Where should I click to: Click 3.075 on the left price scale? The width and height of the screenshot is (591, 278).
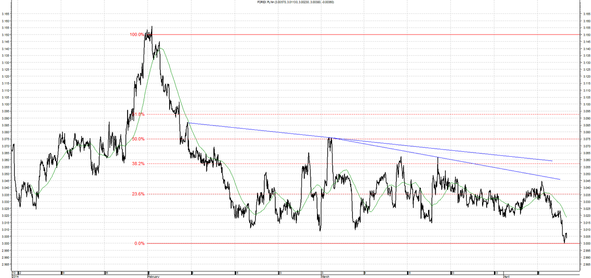(5, 139)
